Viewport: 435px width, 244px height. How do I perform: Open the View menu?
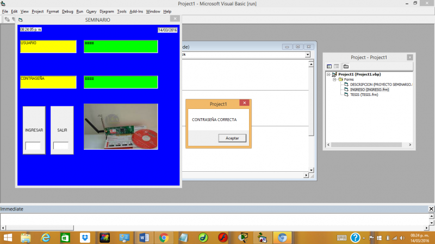[24, 11]
